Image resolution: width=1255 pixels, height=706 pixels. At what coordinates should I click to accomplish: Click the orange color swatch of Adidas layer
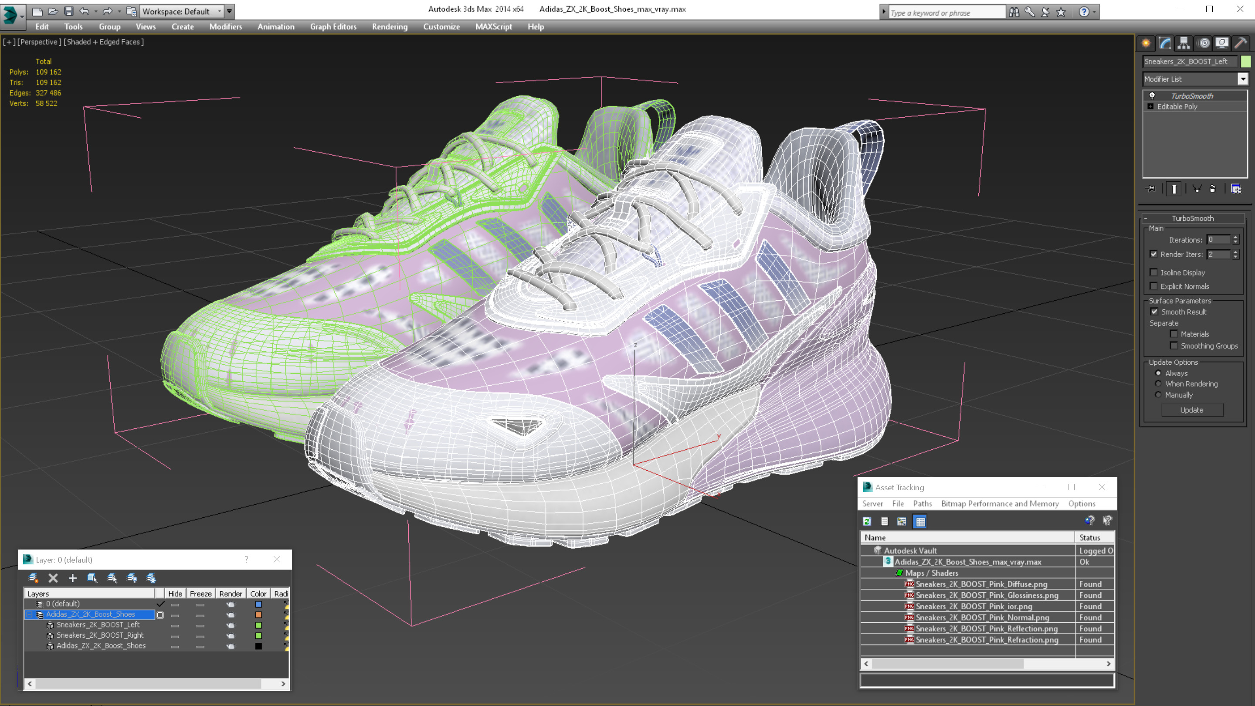258,615
